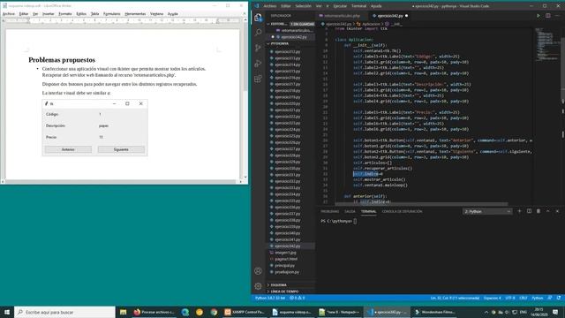Open Microsoft Edge from the taskbar
Viewport: 565px width, 318px height.
185,312
